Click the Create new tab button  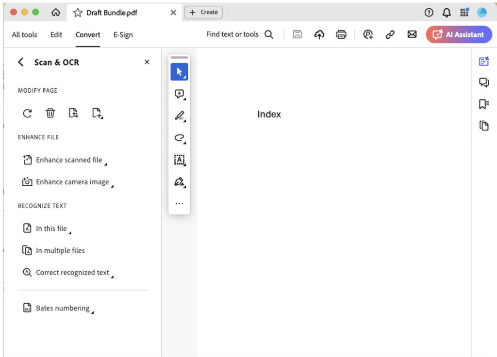tap(203, 13)
